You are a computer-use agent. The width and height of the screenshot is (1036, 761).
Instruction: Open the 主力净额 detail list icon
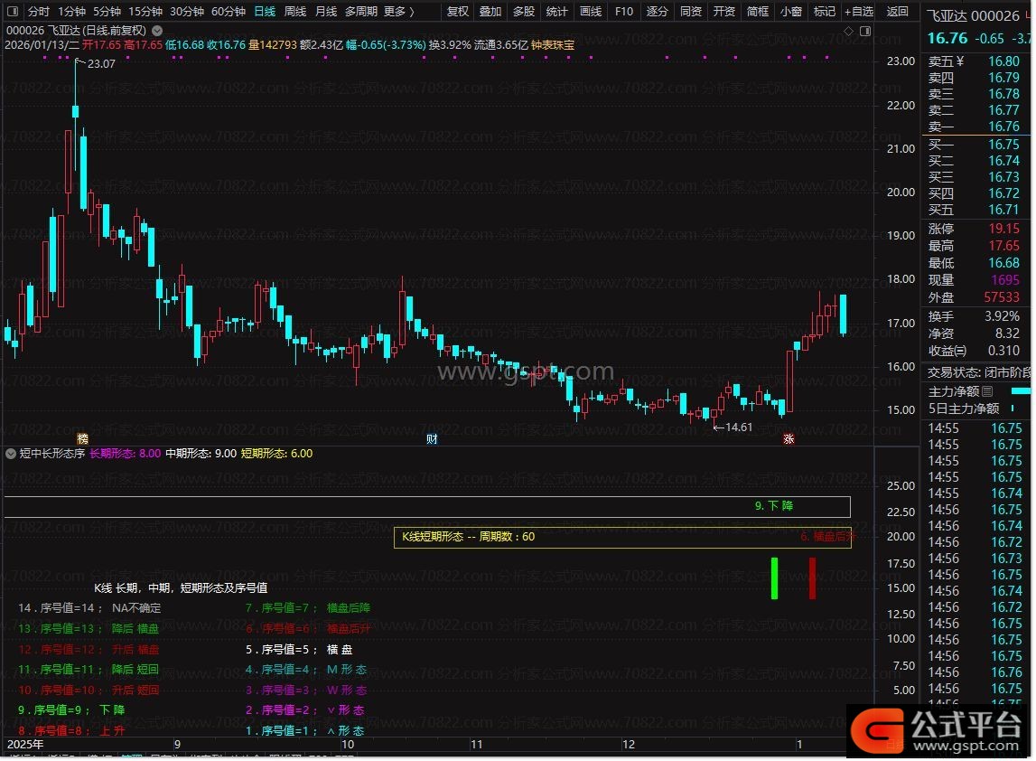click(x=987, y=391)
